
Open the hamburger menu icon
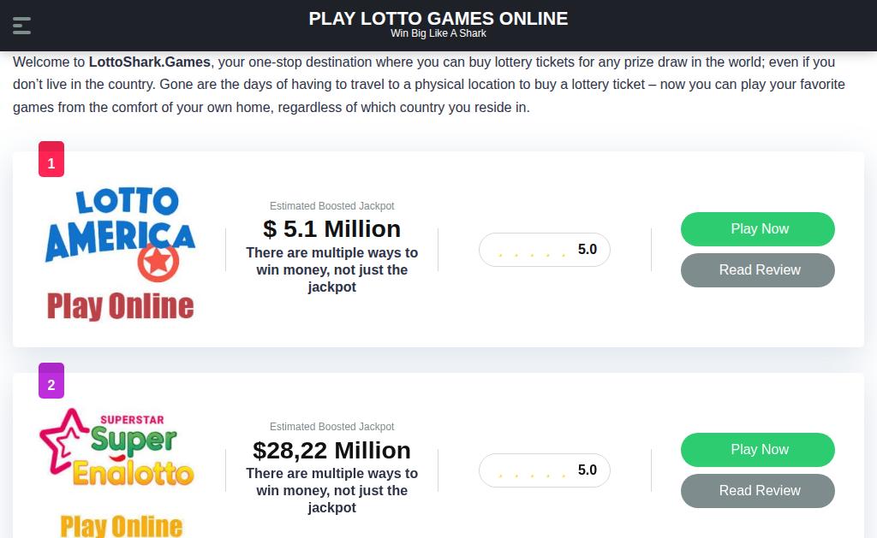[x=21, y=26]
